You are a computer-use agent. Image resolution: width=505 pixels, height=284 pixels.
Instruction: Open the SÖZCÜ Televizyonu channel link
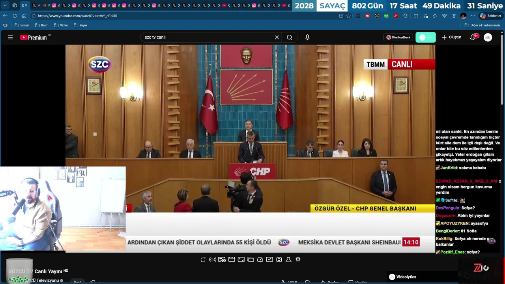[45, 280]
